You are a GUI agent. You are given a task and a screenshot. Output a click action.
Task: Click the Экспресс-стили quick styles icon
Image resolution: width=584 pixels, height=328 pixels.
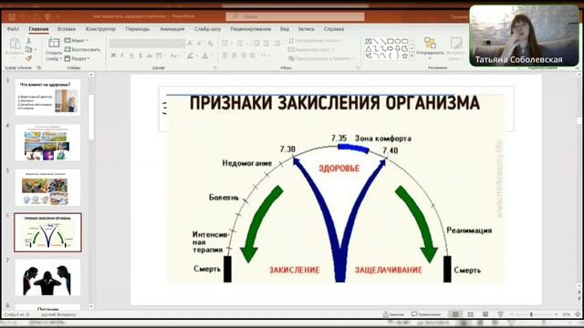[x=456, y=43]
